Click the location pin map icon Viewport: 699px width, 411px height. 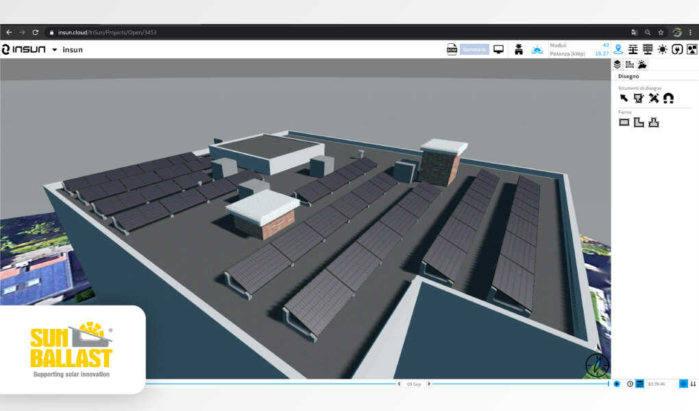(618, 49)
